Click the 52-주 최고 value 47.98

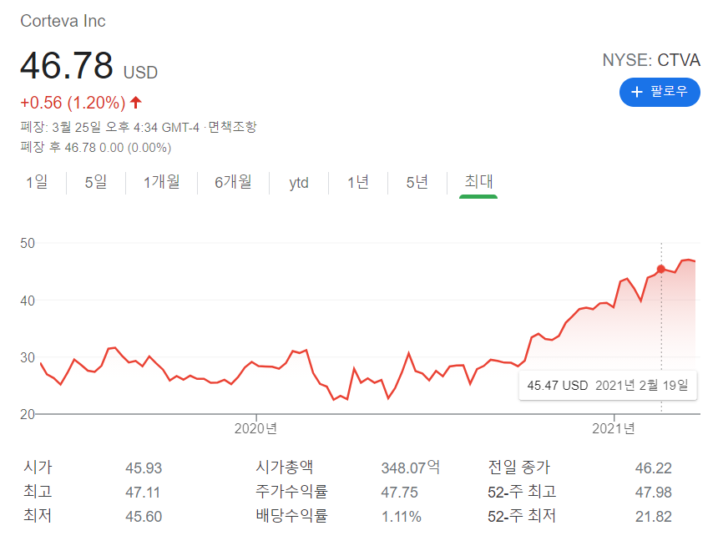pos(654,493)
